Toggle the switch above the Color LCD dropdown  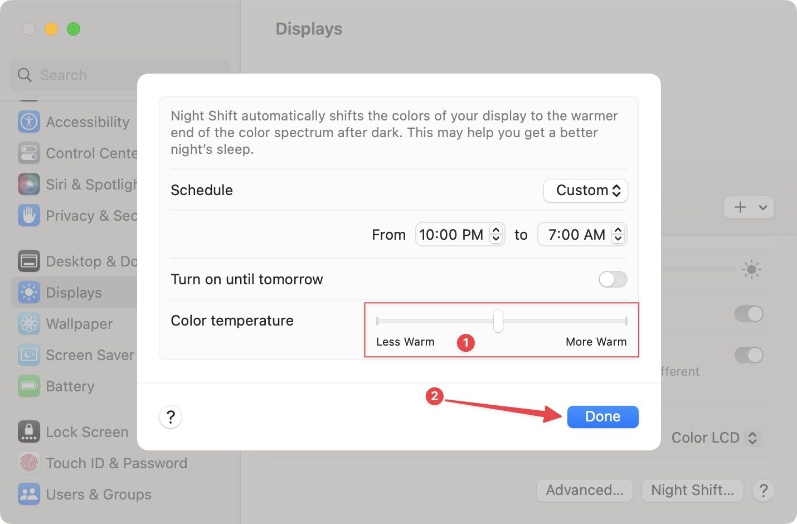click(x=748, y=355)
